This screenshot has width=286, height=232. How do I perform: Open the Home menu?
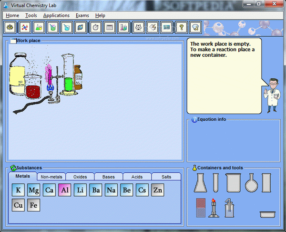(x=12, y=16)
